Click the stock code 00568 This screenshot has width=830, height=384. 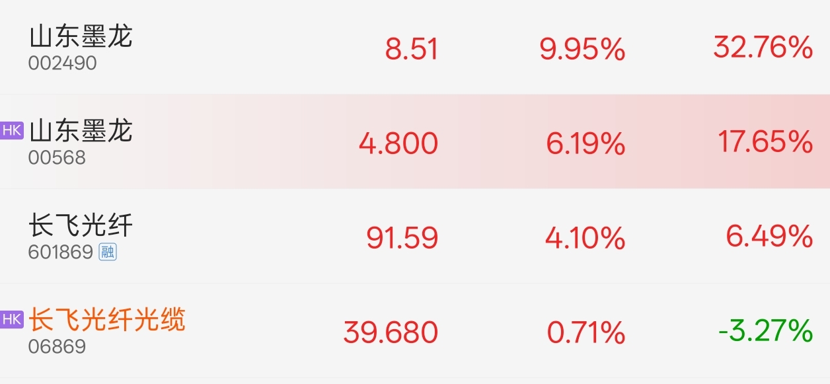click(x=57, y=158)
